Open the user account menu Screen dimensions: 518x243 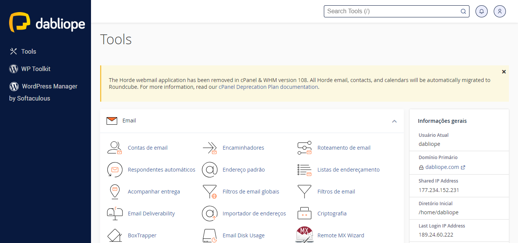[500, 11]
